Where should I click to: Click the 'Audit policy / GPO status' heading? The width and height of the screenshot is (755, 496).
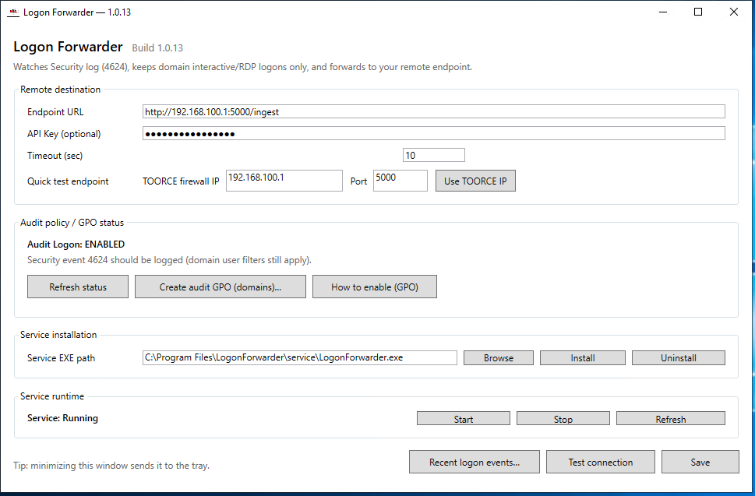point(72,223)
